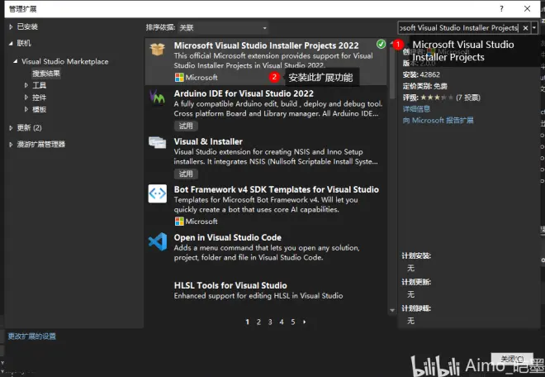Click the next page arrow in pagination

point(305,322)
